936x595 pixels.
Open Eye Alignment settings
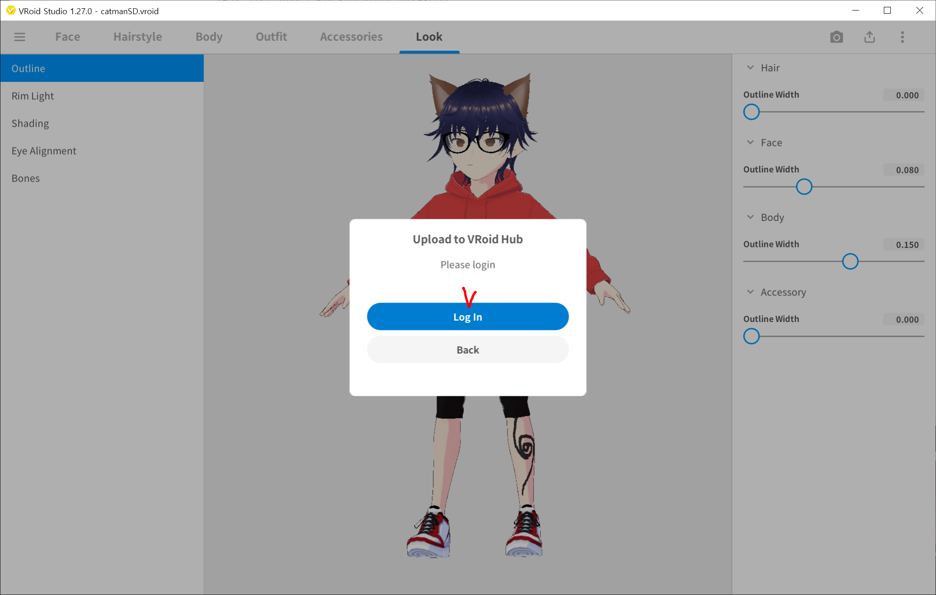tap(44, 151)
